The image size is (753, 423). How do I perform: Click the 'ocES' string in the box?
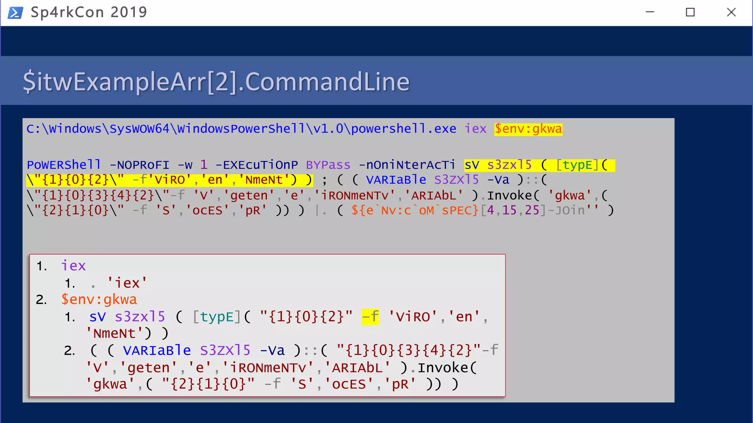tap(349, 384)
